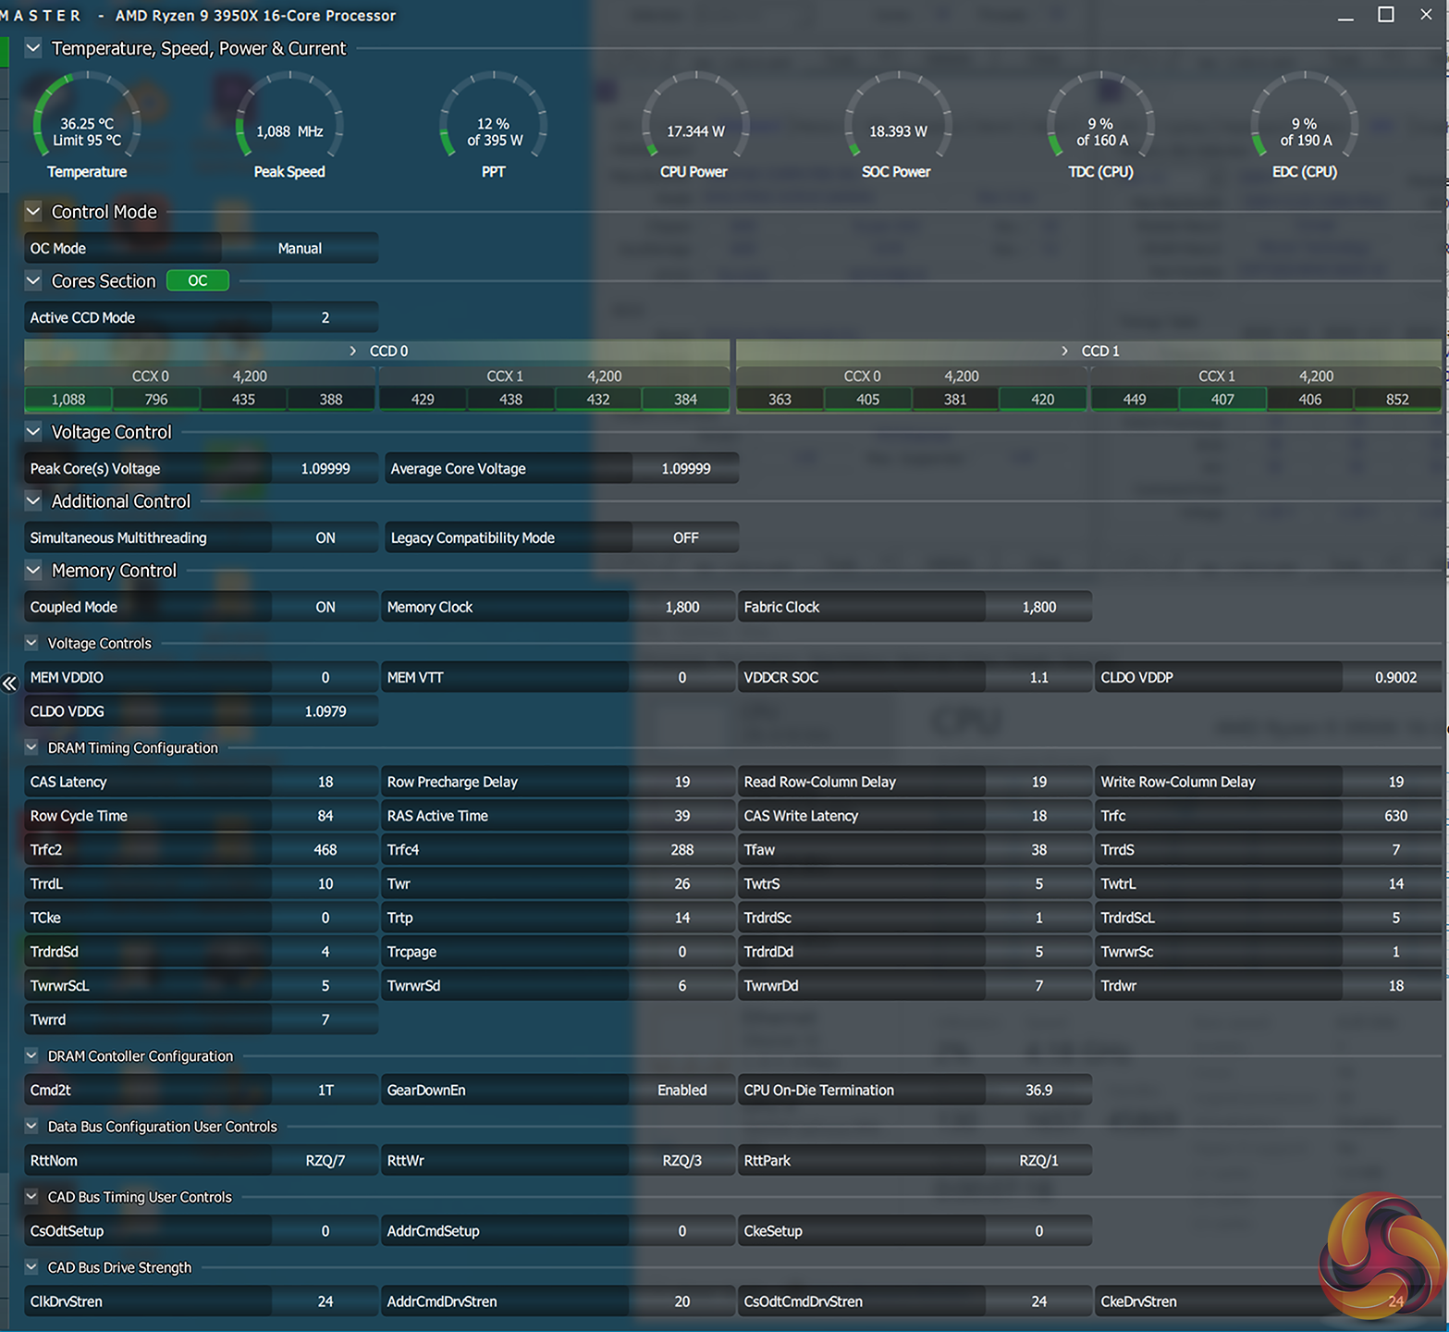
Task: Open the RttWr RZQ/3 selector
Action: 682,1160
